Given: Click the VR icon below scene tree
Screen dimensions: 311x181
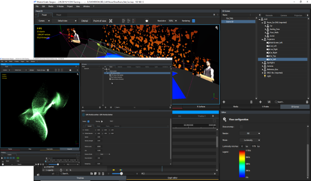Looking at the screenshot, I should tap(269, 102).
